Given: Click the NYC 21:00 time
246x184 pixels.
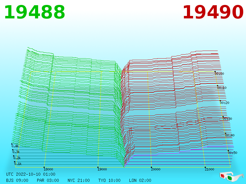Looking at the screenshot, I should click(x=79, y=180).
